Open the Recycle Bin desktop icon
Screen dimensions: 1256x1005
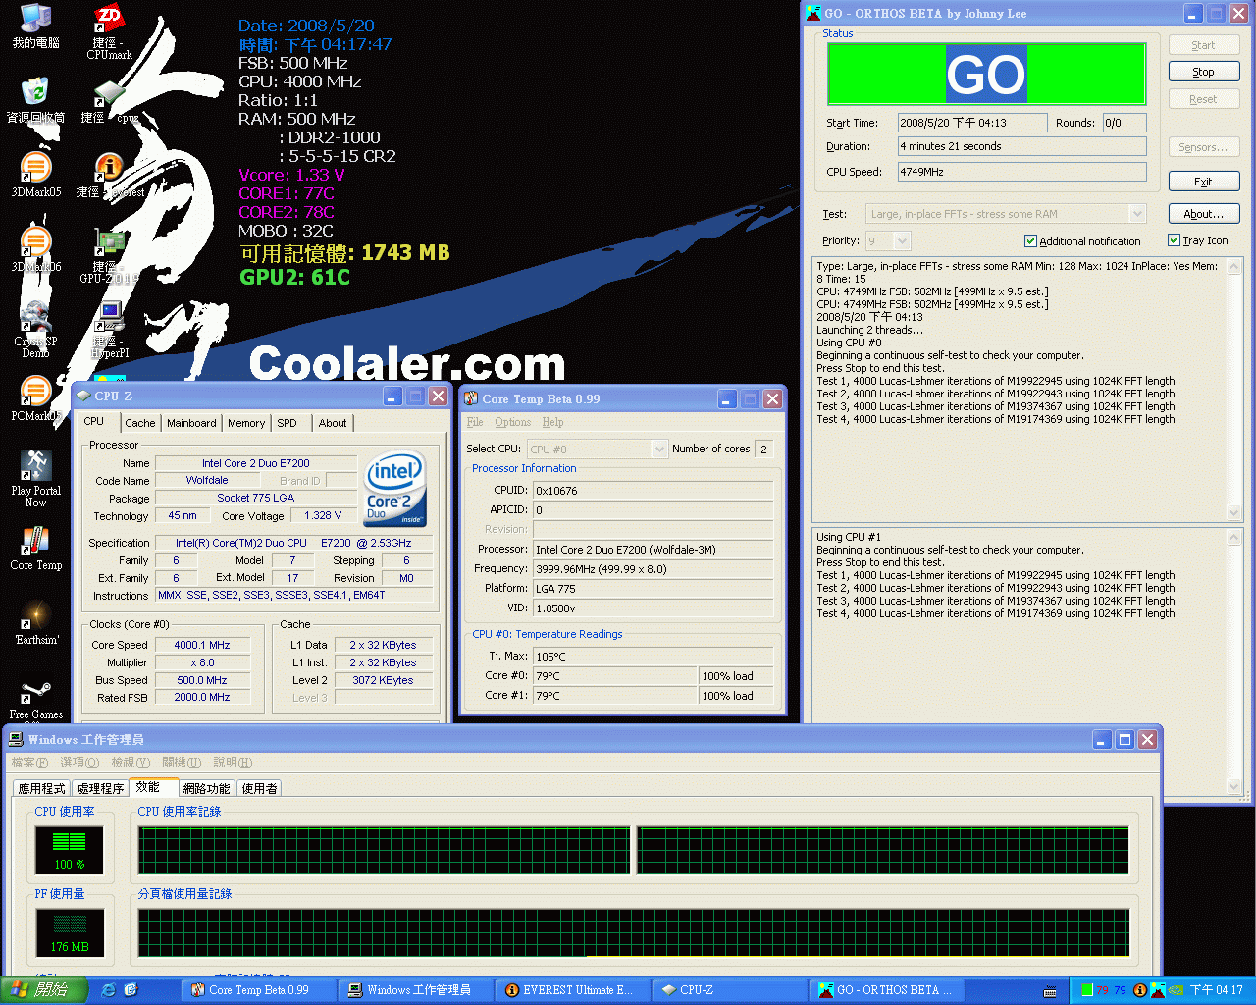tap(36, 100)
